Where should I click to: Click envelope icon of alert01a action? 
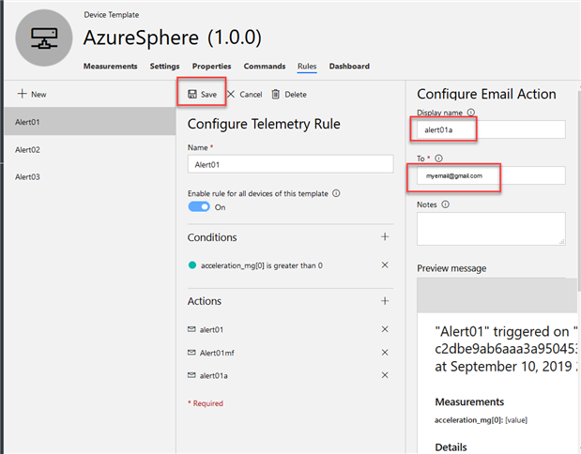click(x=191, y=375)
